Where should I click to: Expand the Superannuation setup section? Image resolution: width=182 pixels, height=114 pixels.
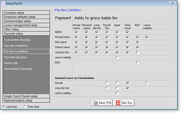[x=26, y=100]
